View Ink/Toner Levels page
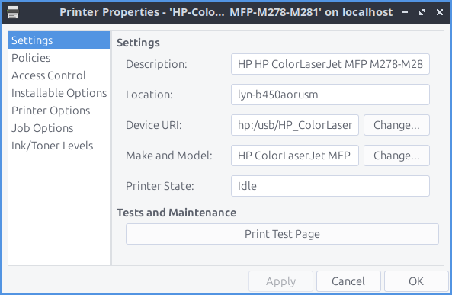The width and height of the screenshot is (452, 295). [59, 146]
